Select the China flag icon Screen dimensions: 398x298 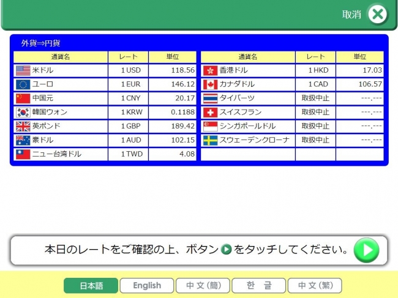click(x=23, y=99)
